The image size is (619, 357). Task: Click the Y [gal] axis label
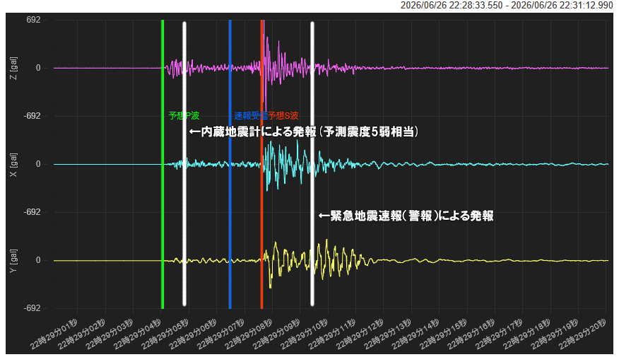[14, 260]
